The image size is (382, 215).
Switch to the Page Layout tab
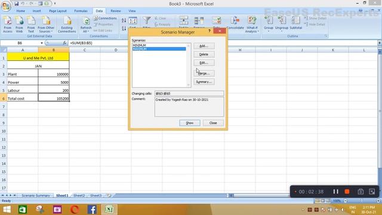coord(58,11)
